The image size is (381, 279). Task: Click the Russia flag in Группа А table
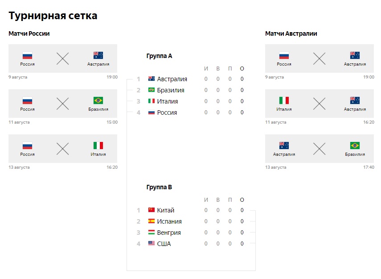(x=151, y=112)
